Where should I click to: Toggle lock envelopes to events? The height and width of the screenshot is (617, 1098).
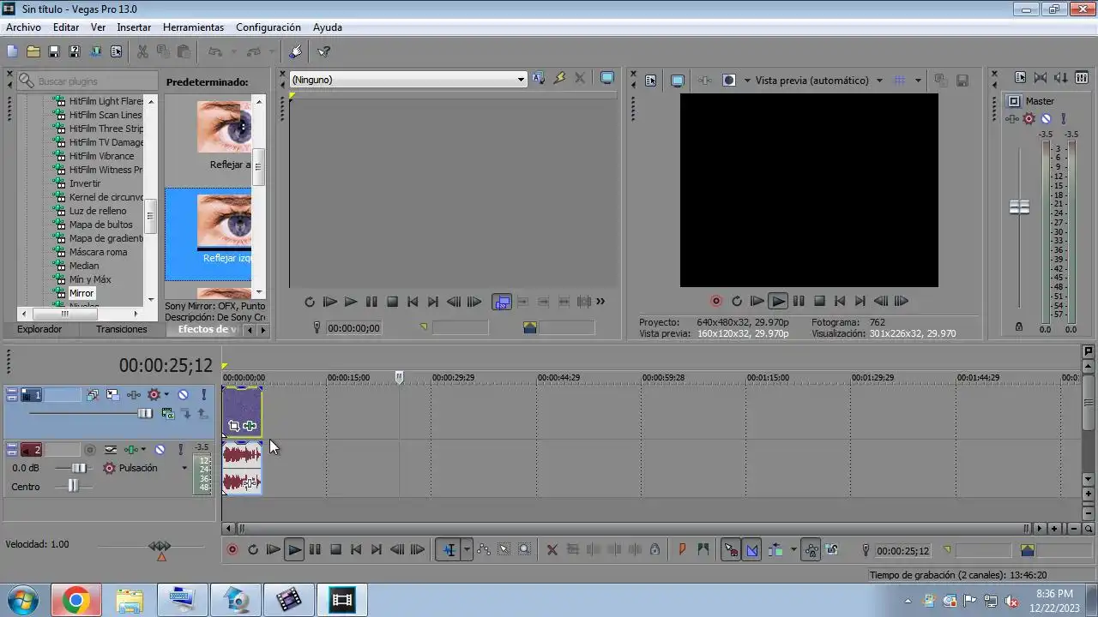pos(810,550)
